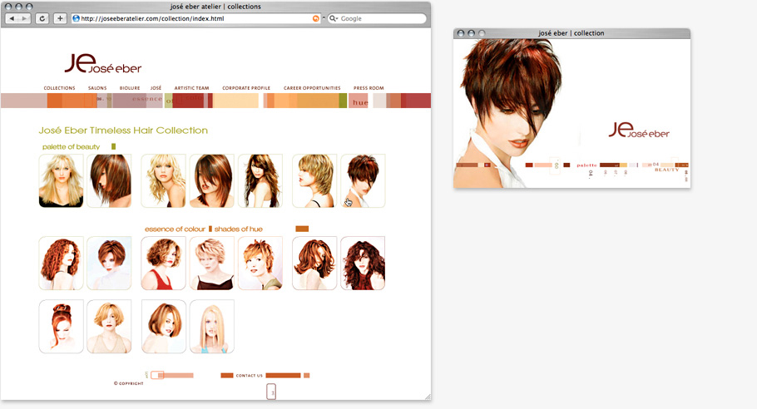757x409 pixels.
Task: Click 'palette' label in collection popup
Action: point(586,165)
